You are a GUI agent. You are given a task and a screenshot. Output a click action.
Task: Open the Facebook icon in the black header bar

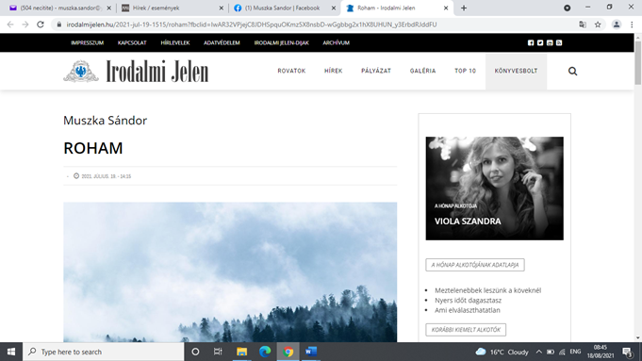tap(531, 42)
